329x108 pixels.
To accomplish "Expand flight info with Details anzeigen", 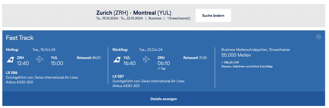I will (164, 99).
